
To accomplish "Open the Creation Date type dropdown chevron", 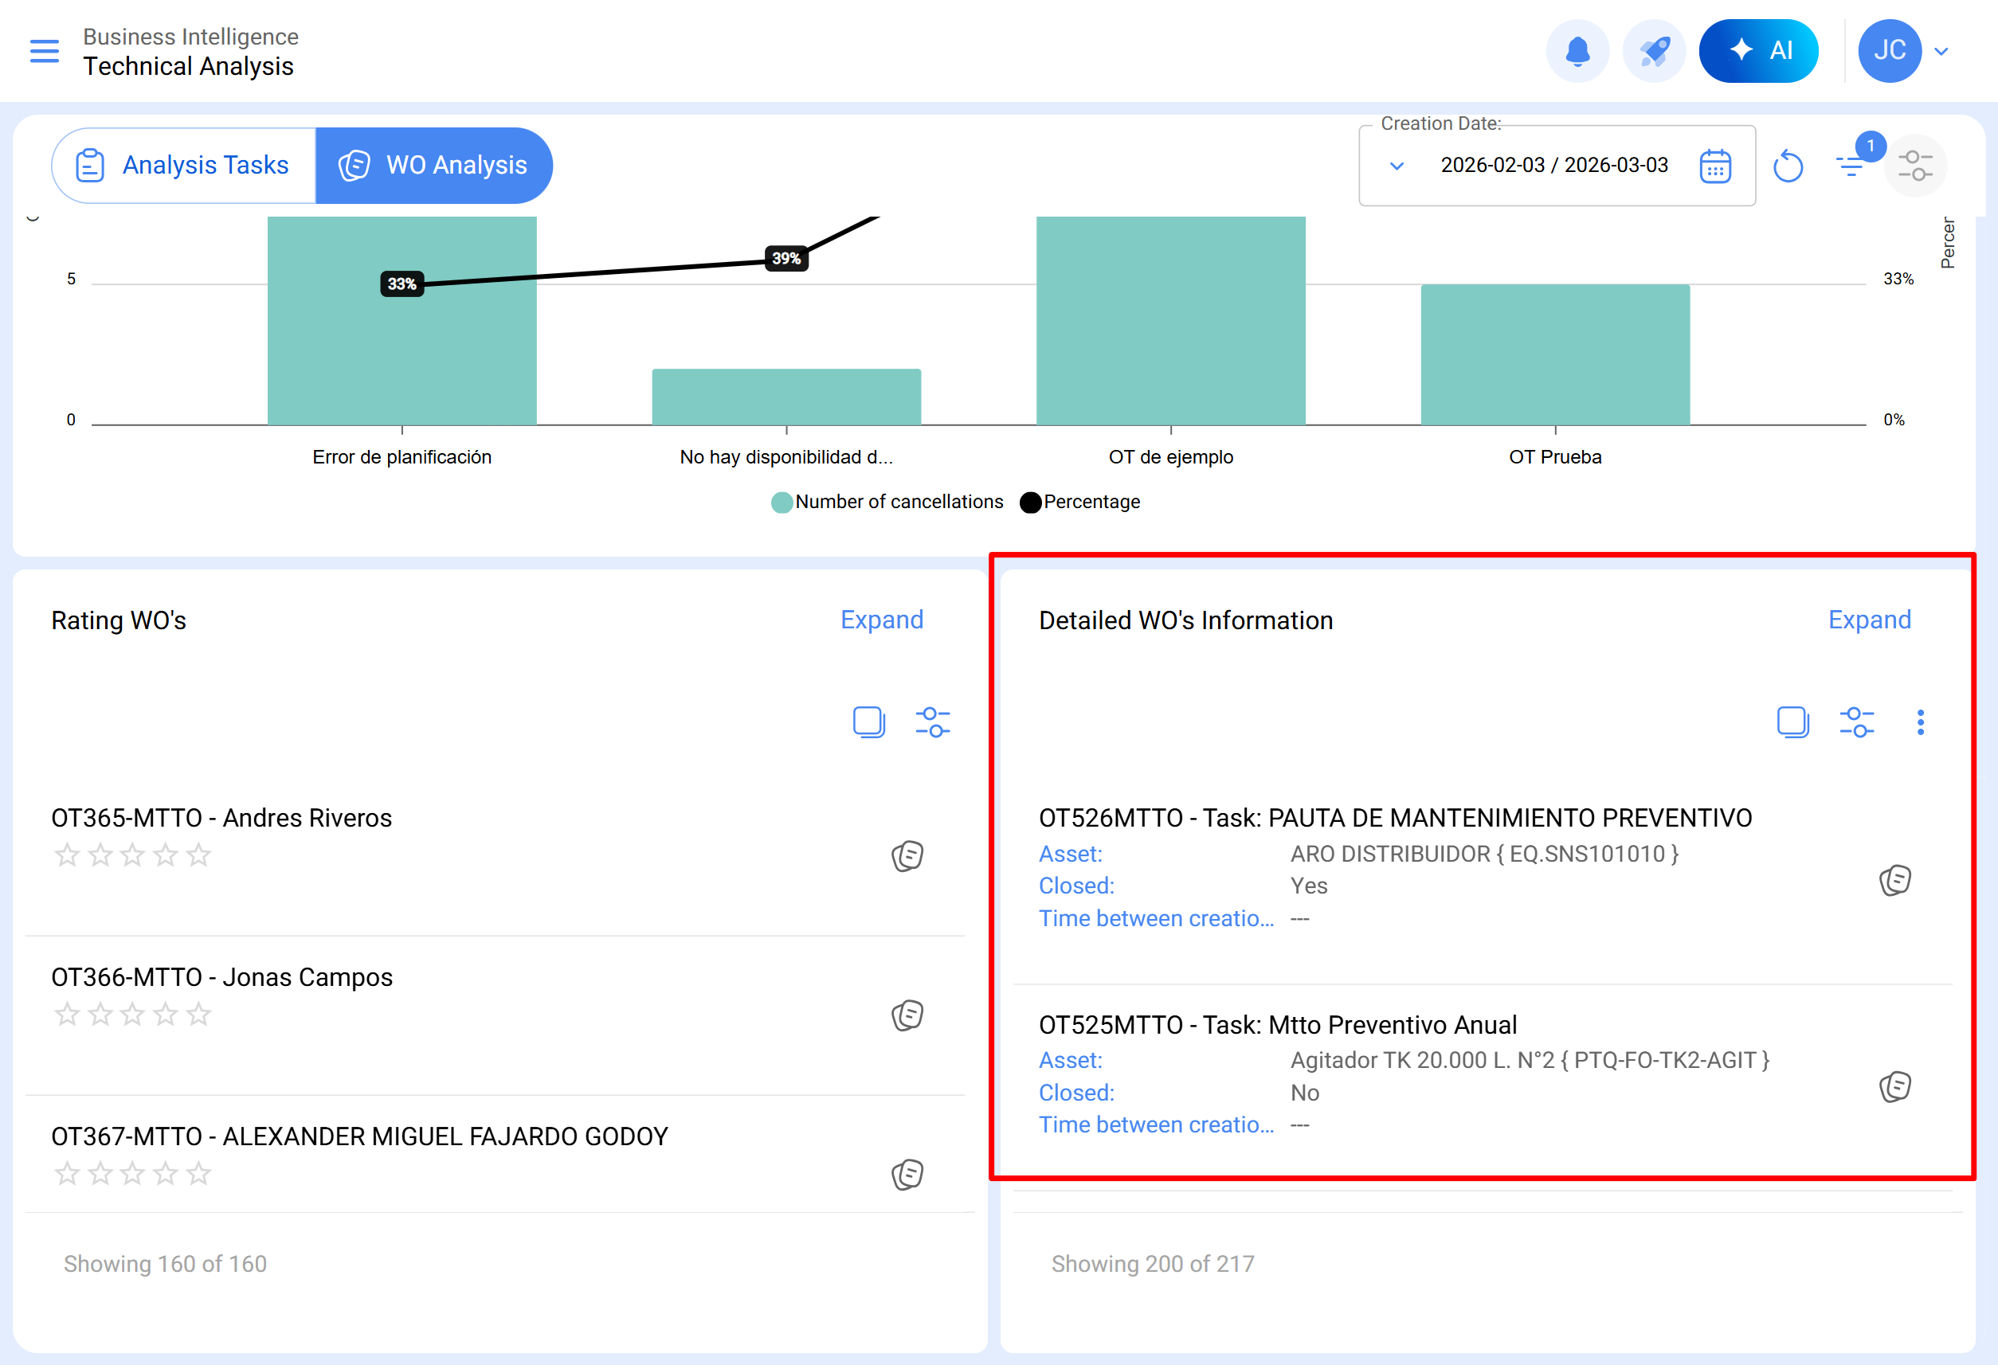I will tap(1397, 166).
